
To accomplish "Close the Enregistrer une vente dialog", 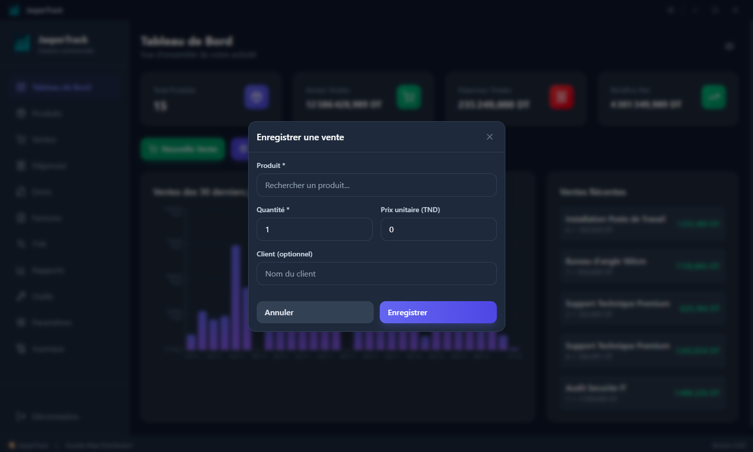I will tap(490, 137).
